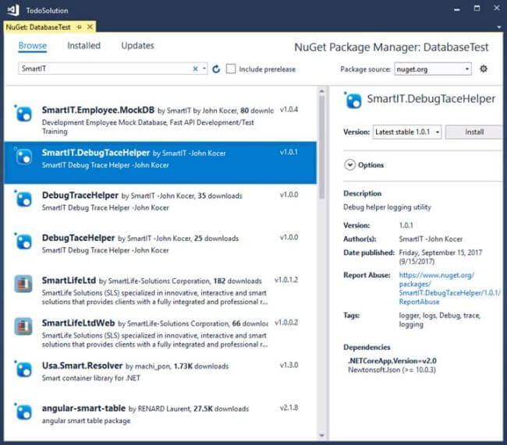Click the selected SmartIT.DebugTaceHelper package icon
507x445 pixels.
(x=23, y=157)
